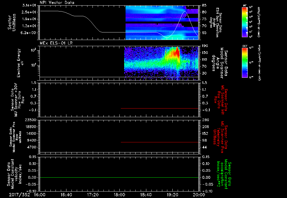
Task: Click the white sun elevation curve peak
Action: (185, 11)
